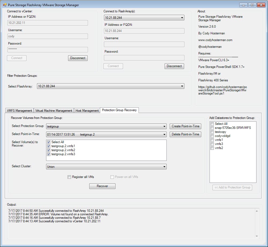268x247 pixels.
Task: Click Successfully connected to FlashArray 10.21.88.7 line
Action: pyautogui.click(x=54, y=218)
